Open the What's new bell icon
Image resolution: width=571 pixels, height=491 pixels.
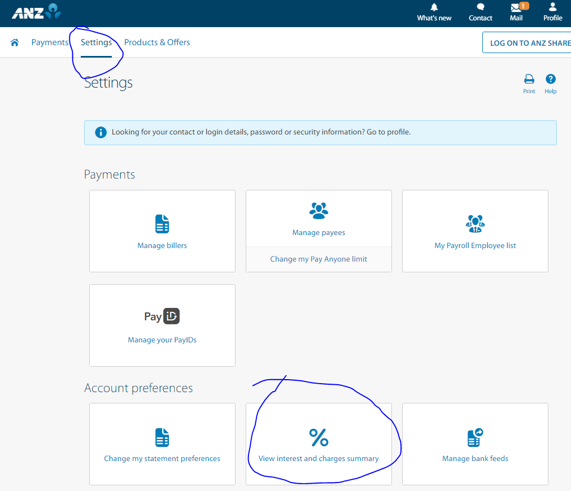point(434,7)
